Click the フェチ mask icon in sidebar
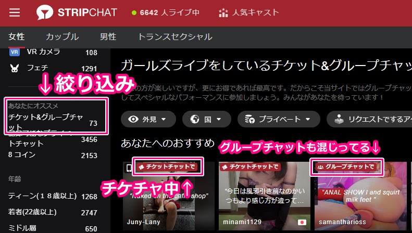Image resolution: width=412 pixels, height=233 pixels. 15,68
